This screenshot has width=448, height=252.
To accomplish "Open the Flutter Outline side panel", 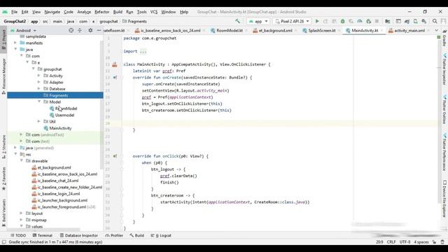I will tap(444, 110).
